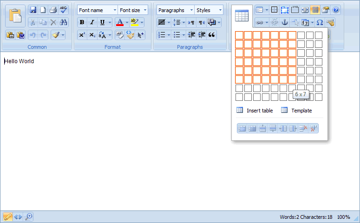Viewport: 360px width, 223px height.
Task: Expand the Font size dropdown
Action: click(x=133, y=10)
